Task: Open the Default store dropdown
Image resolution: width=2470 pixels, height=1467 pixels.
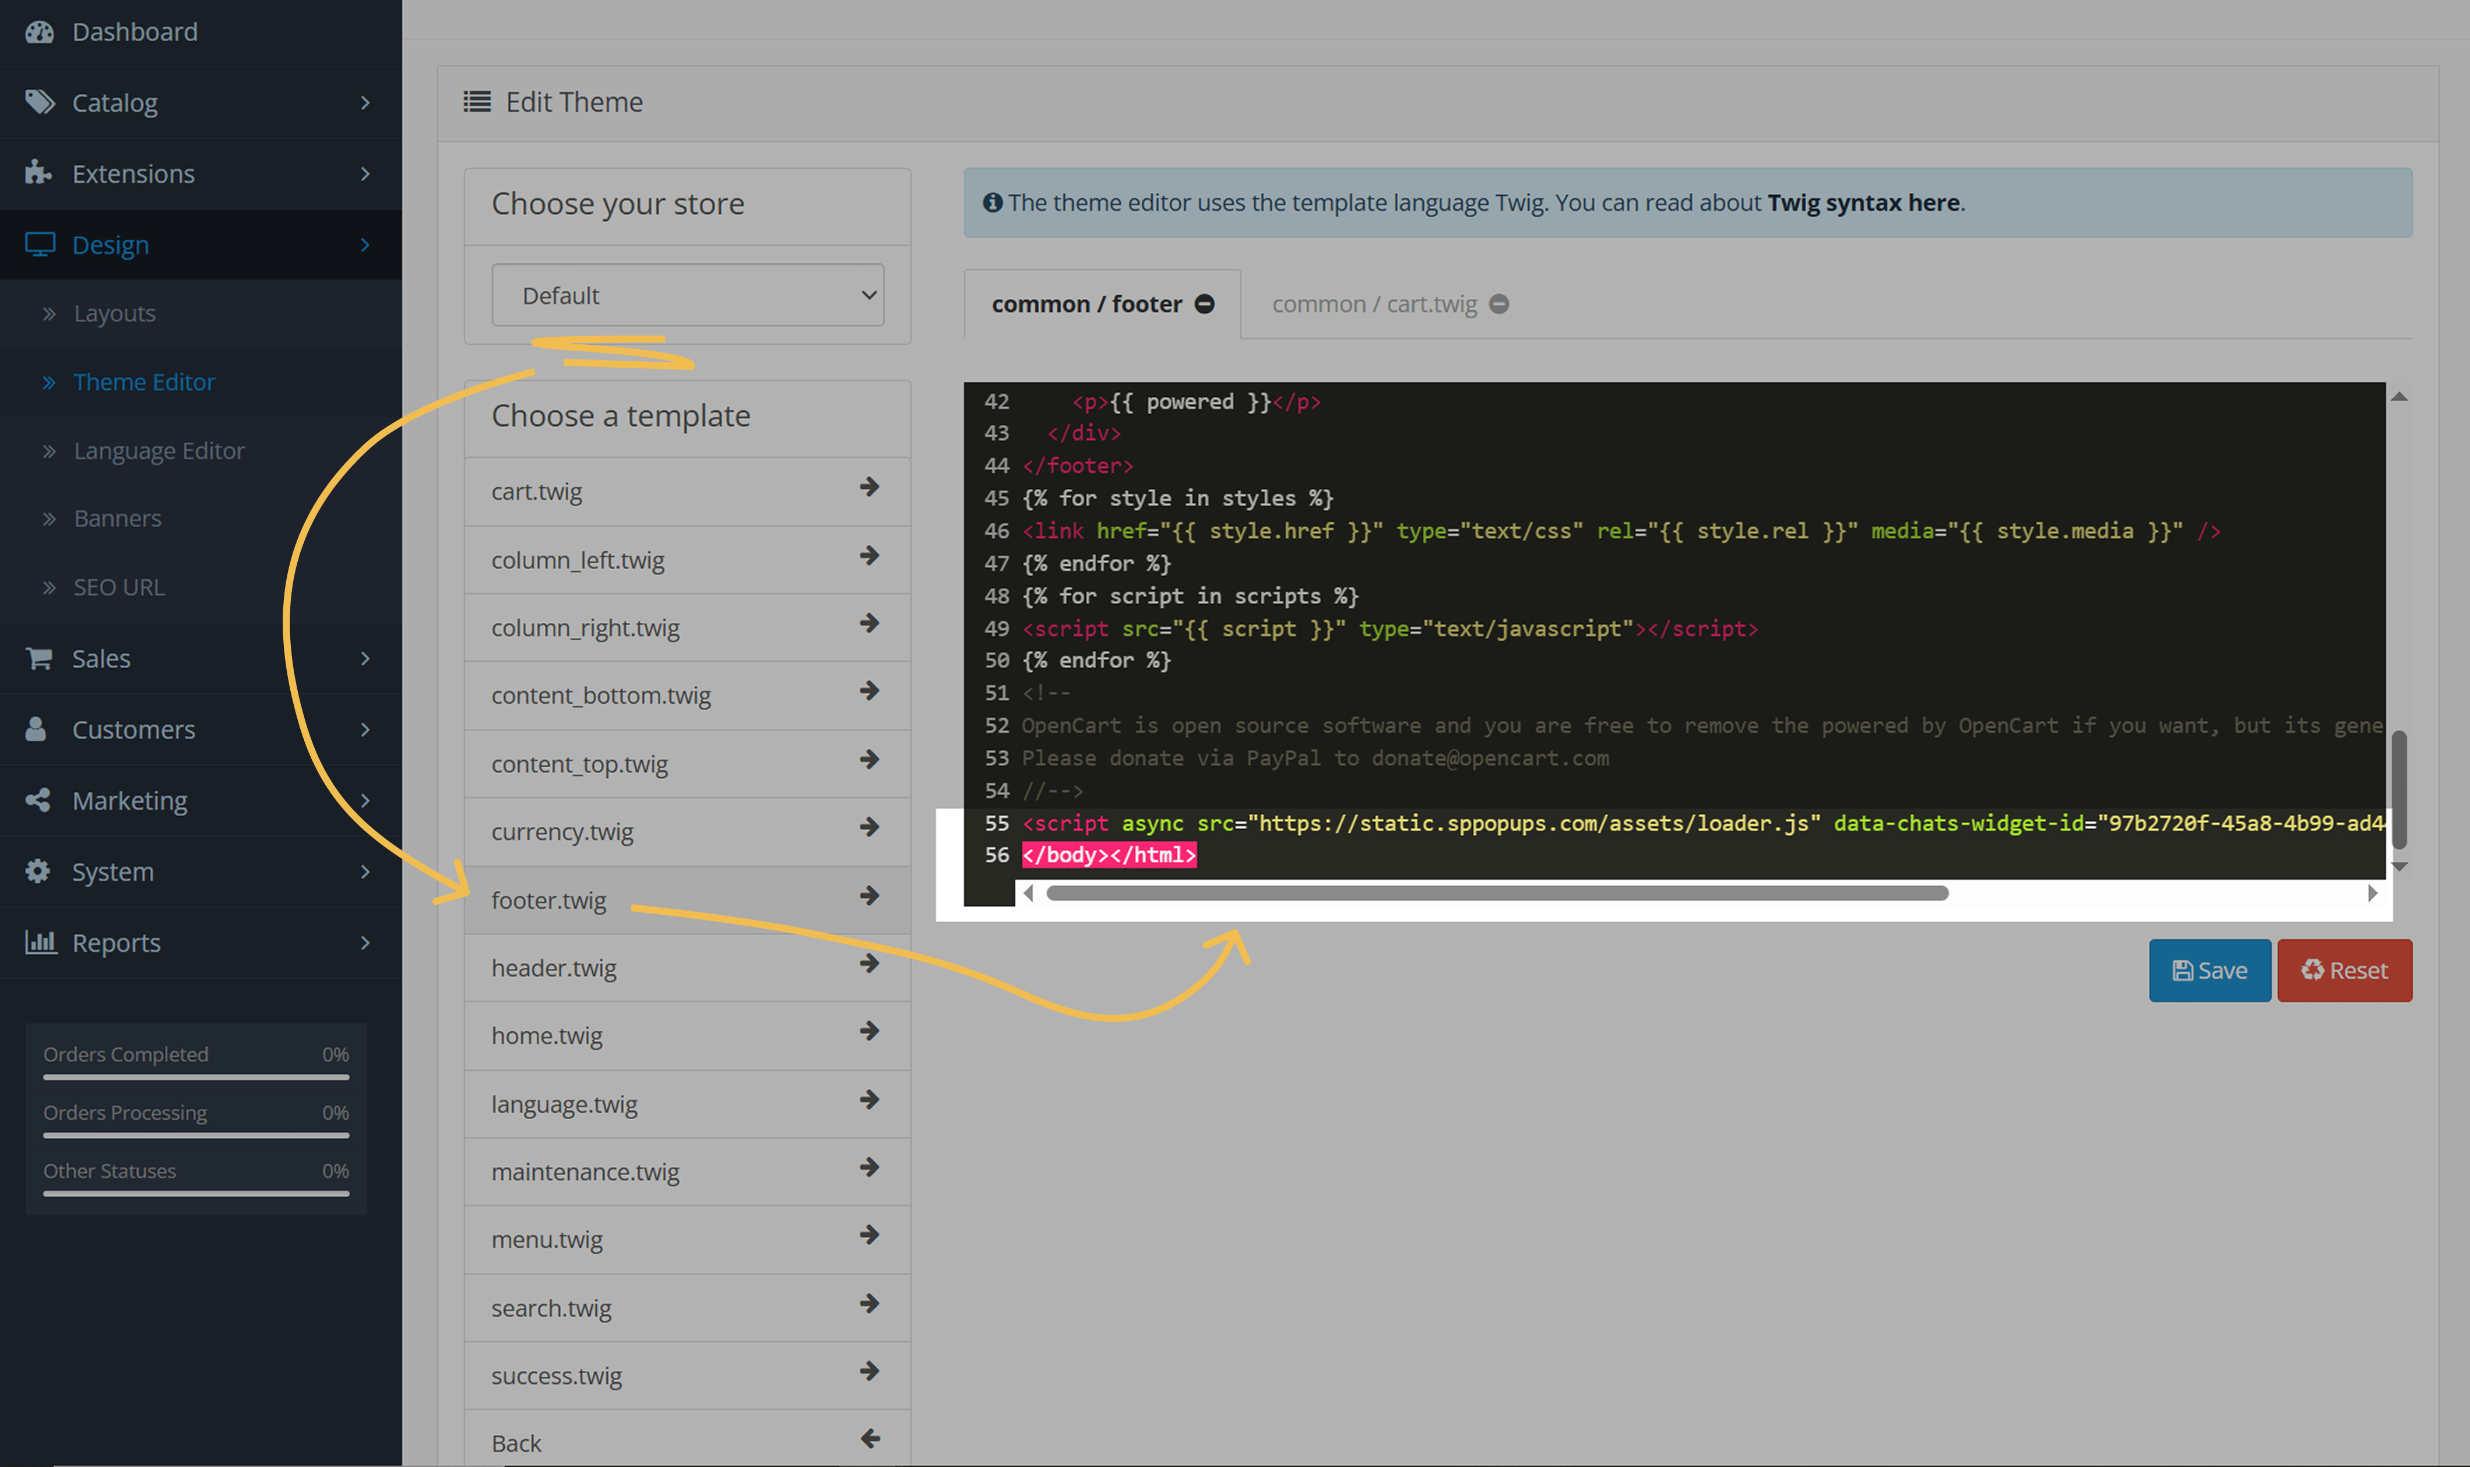Action: pos(687,295)
